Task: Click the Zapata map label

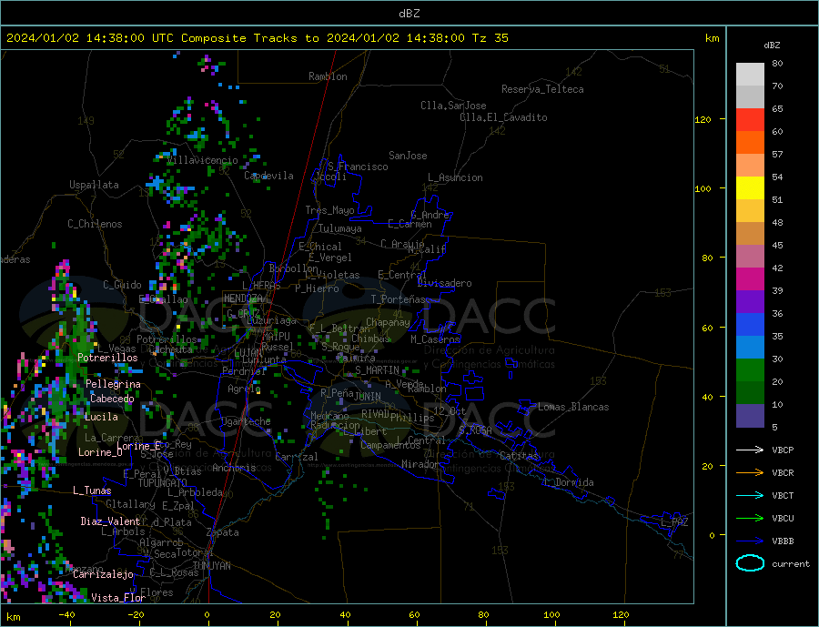Action: [x=223, y=532]
